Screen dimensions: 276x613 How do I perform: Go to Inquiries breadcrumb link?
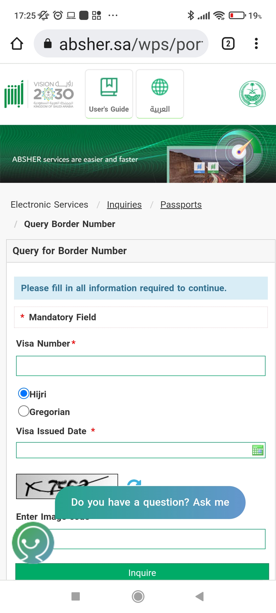124,205
